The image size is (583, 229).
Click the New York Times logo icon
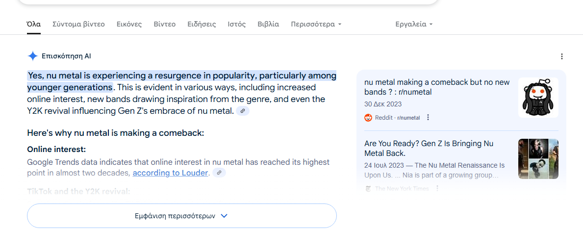tap(368, 188)
